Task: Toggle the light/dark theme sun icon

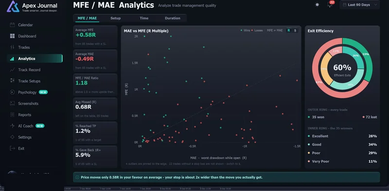Action: point(317,5)
